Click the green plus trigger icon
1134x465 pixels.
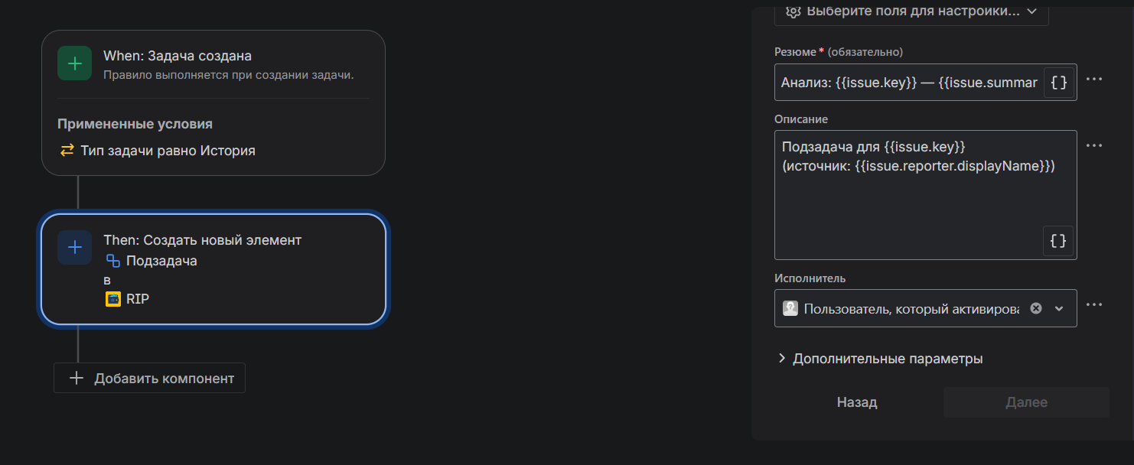point(74,63)
